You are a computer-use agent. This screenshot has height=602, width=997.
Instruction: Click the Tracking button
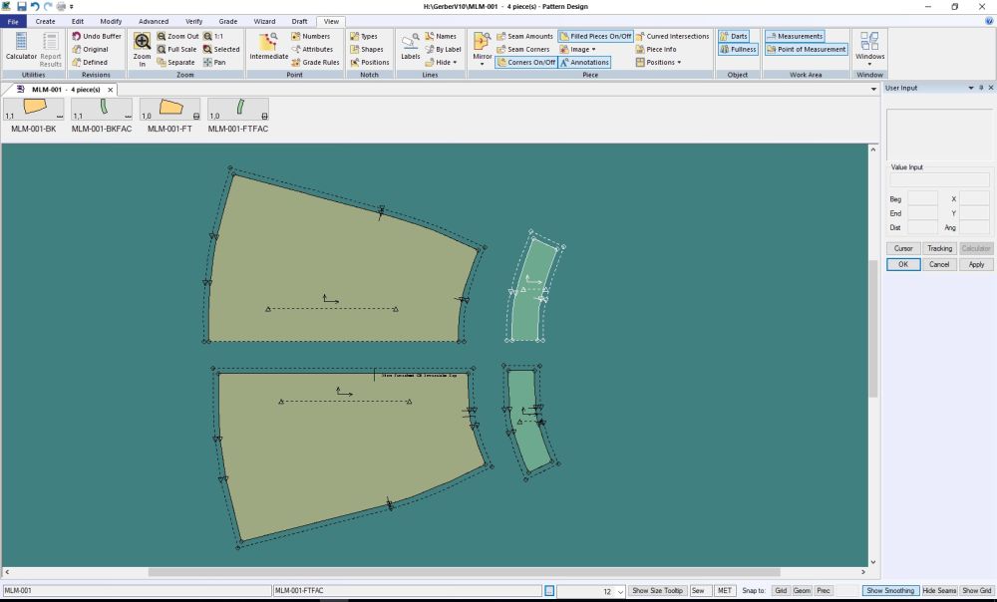point(939,248)
